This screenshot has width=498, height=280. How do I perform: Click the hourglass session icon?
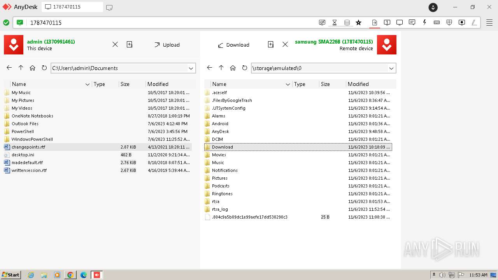click(335, 23)
